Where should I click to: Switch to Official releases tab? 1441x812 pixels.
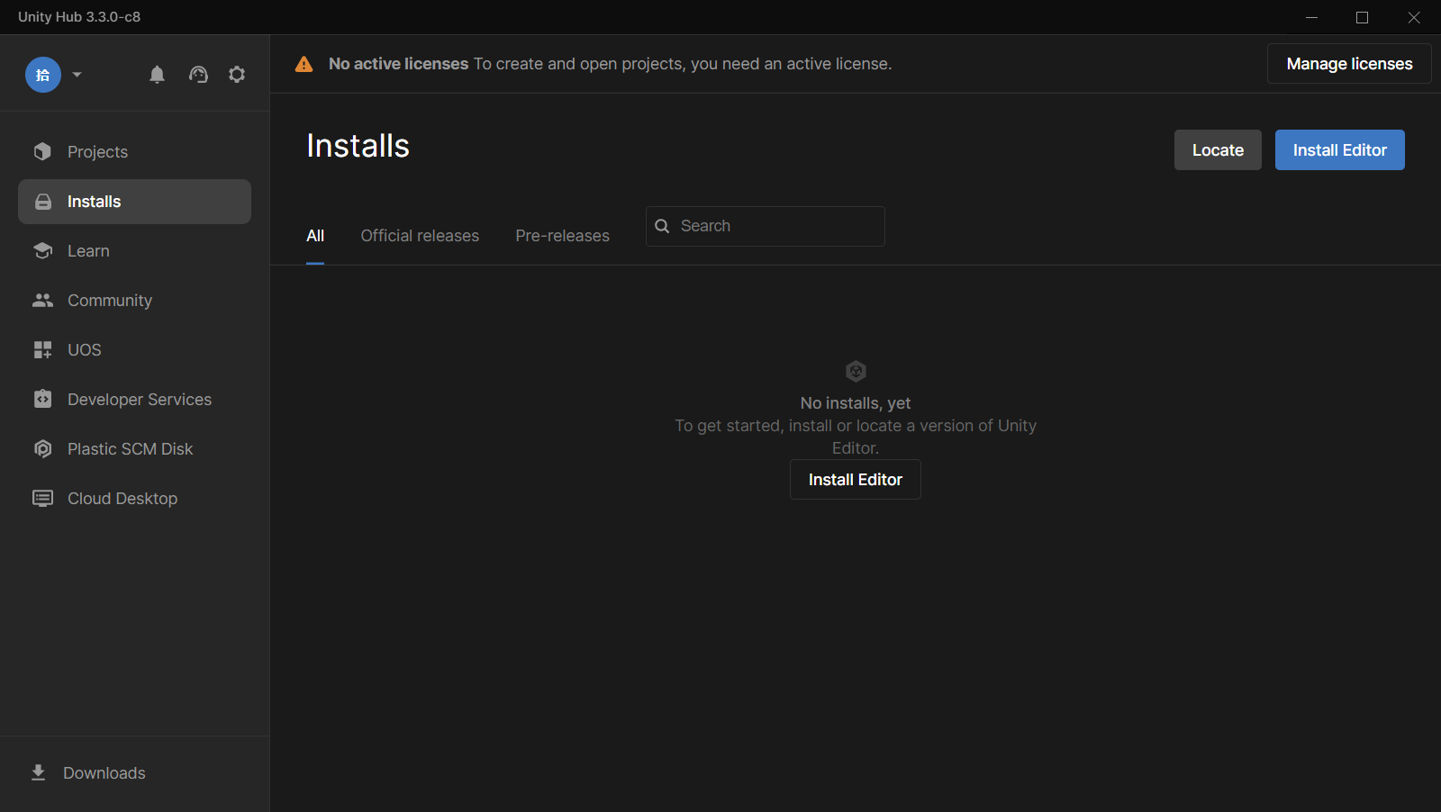[420, 236]
